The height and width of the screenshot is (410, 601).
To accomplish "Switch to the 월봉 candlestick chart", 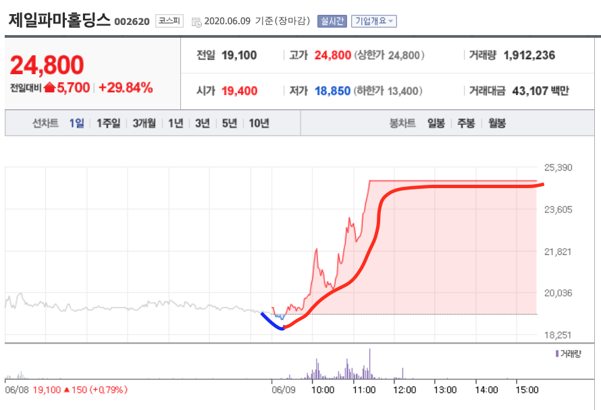I will pyautogui.click(x=497, y=123).
